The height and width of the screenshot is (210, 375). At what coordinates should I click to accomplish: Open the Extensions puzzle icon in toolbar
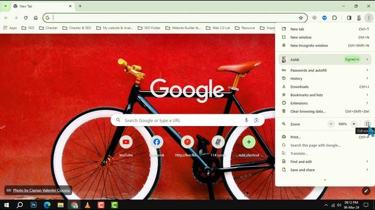click(x=335, y=18)
